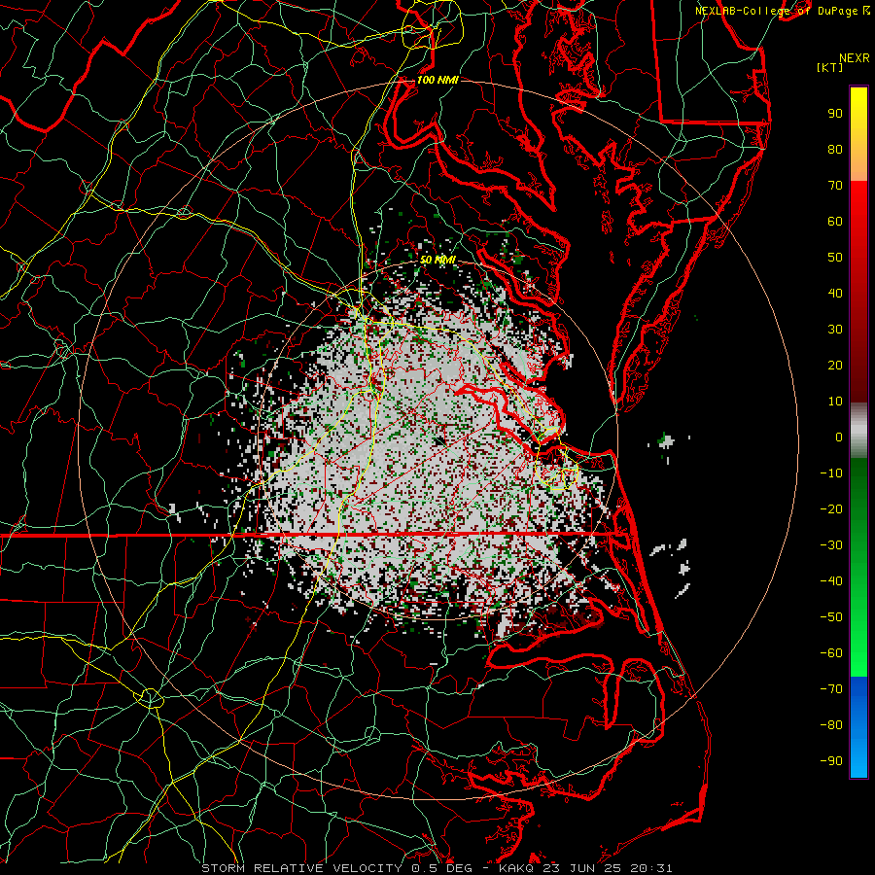This screenshot has height=875, width=875.
Task: Click the 60 value on velocity scale
Action: 835,222
